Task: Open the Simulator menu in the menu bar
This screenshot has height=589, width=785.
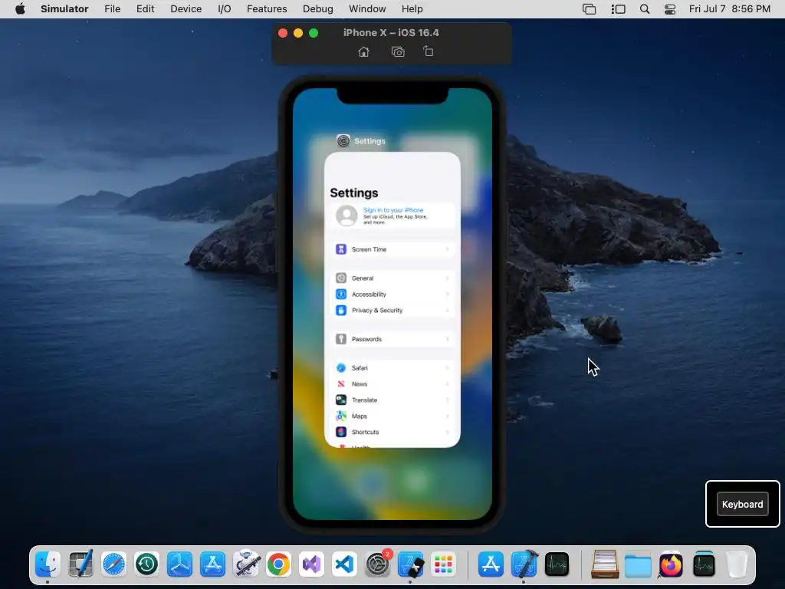Action: click(64, 9)
